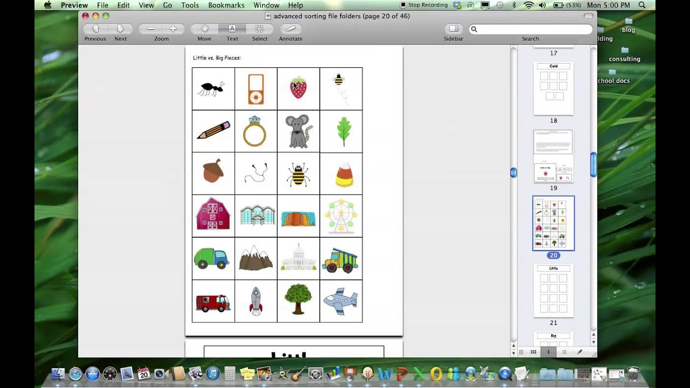Open the Apple menu
The width and height of the screenshot is (690, 388).
click(x=47, y=5)
